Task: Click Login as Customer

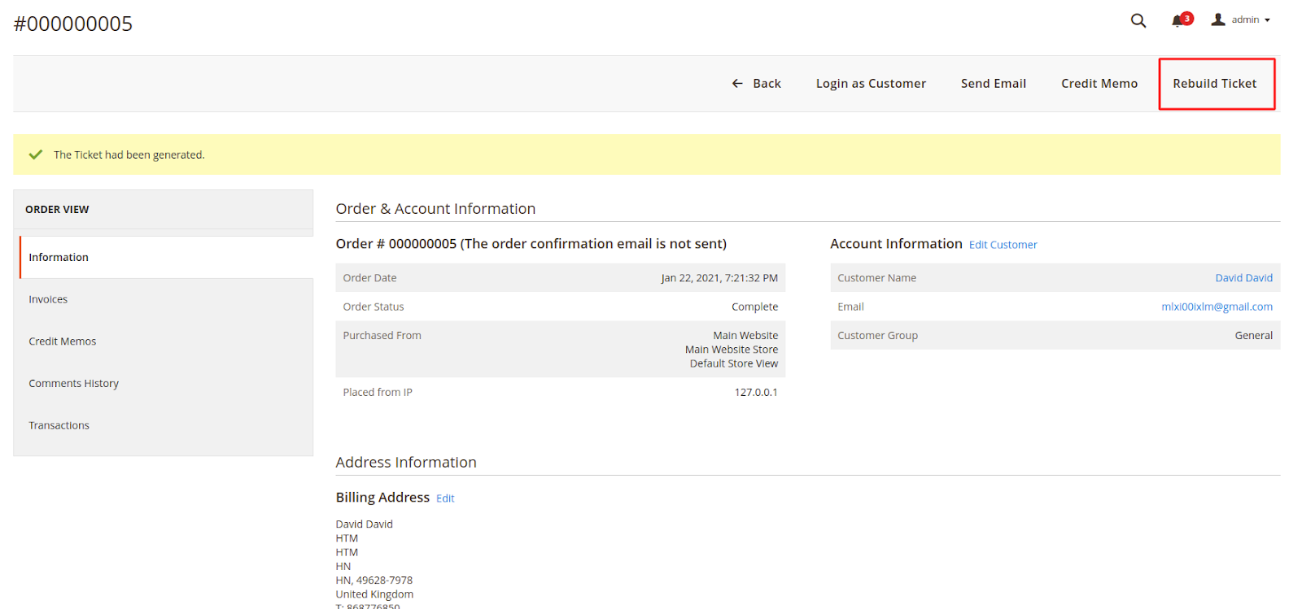Action: click(x=870, y=84)
